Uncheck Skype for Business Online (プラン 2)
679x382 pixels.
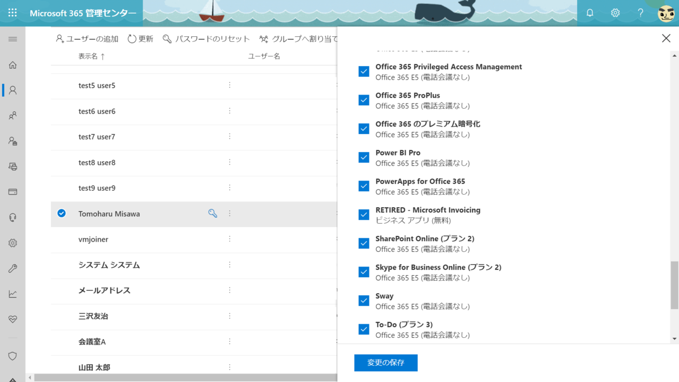[x=364, y=272]
